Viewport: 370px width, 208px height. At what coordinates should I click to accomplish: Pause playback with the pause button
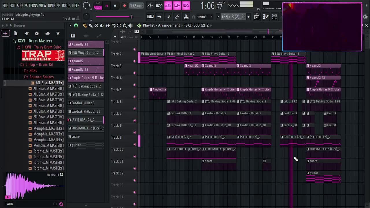[x=106, y=6]
